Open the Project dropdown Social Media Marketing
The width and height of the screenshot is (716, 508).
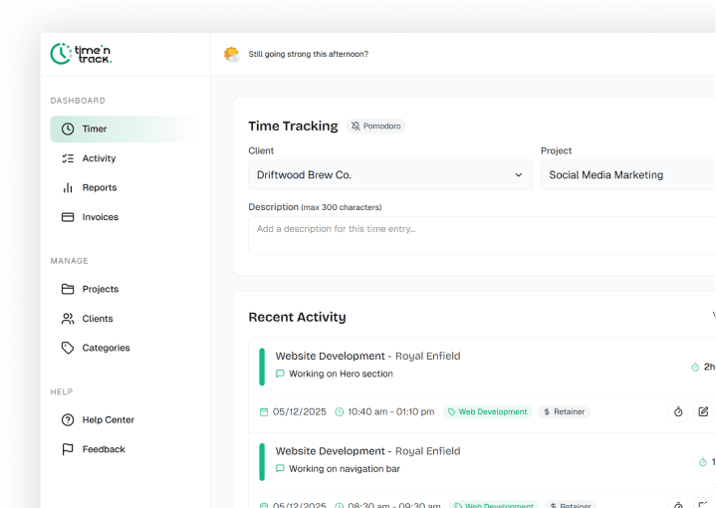click(x=628, y=175)
